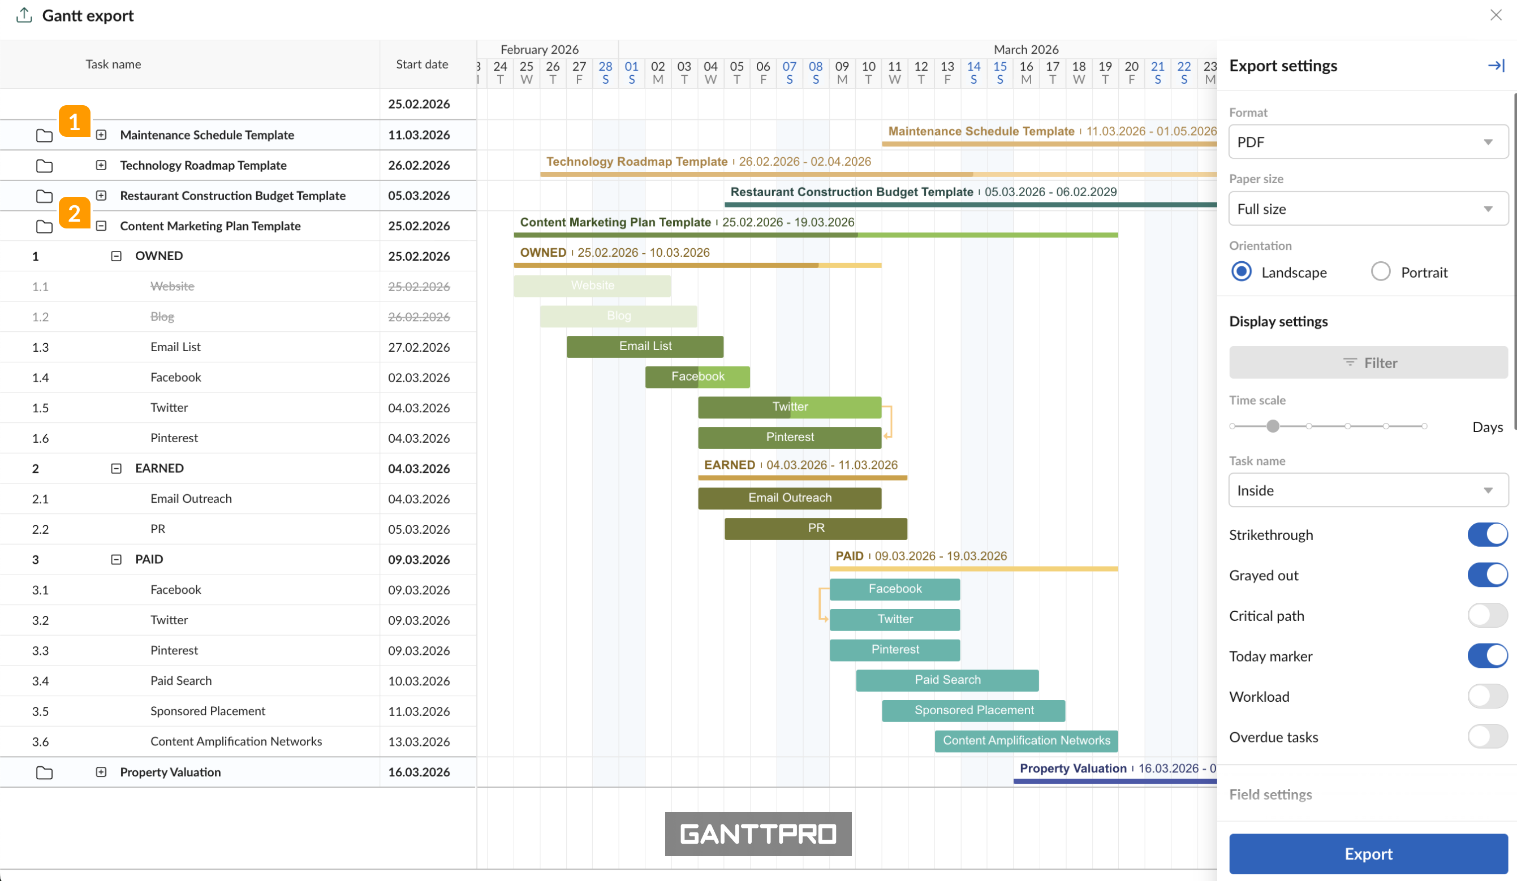
Task: Click the folder icon beside Restaurant Construction Budget Template
Action: click(44, 196)
